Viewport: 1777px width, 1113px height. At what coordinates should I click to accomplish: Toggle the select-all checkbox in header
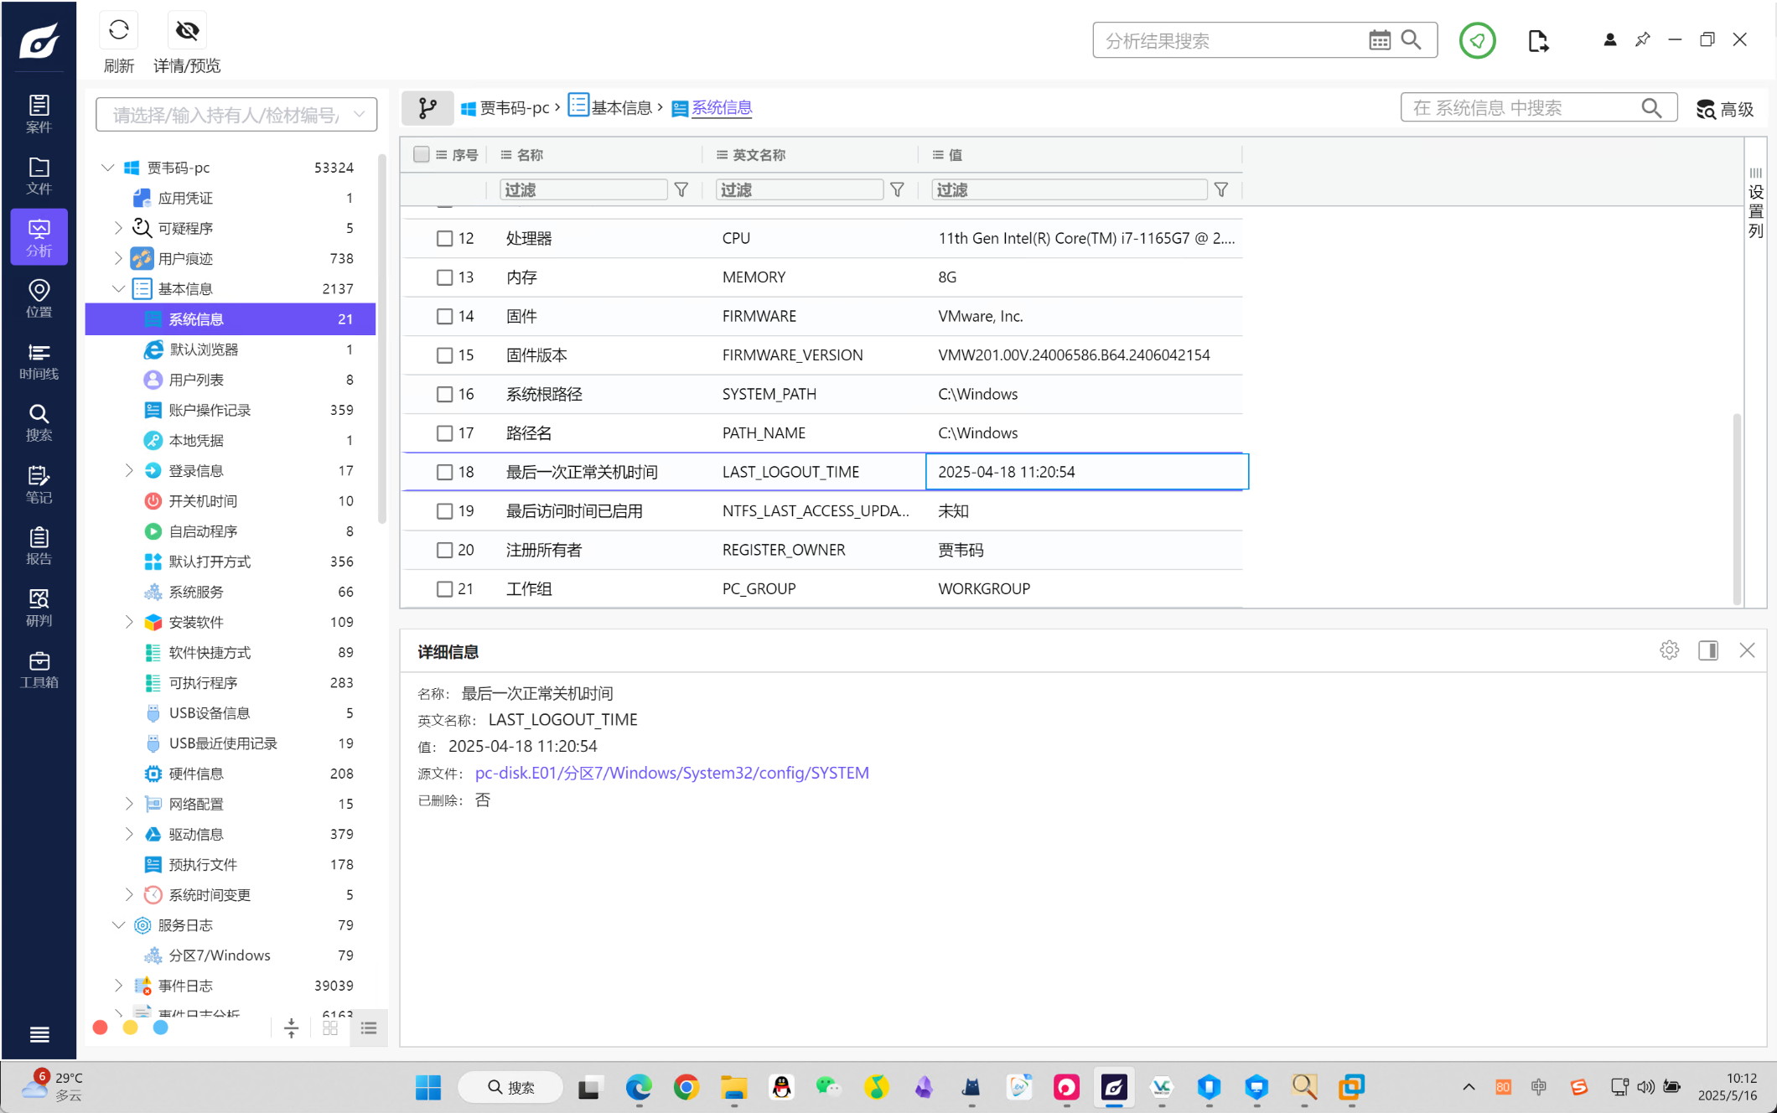422,154
